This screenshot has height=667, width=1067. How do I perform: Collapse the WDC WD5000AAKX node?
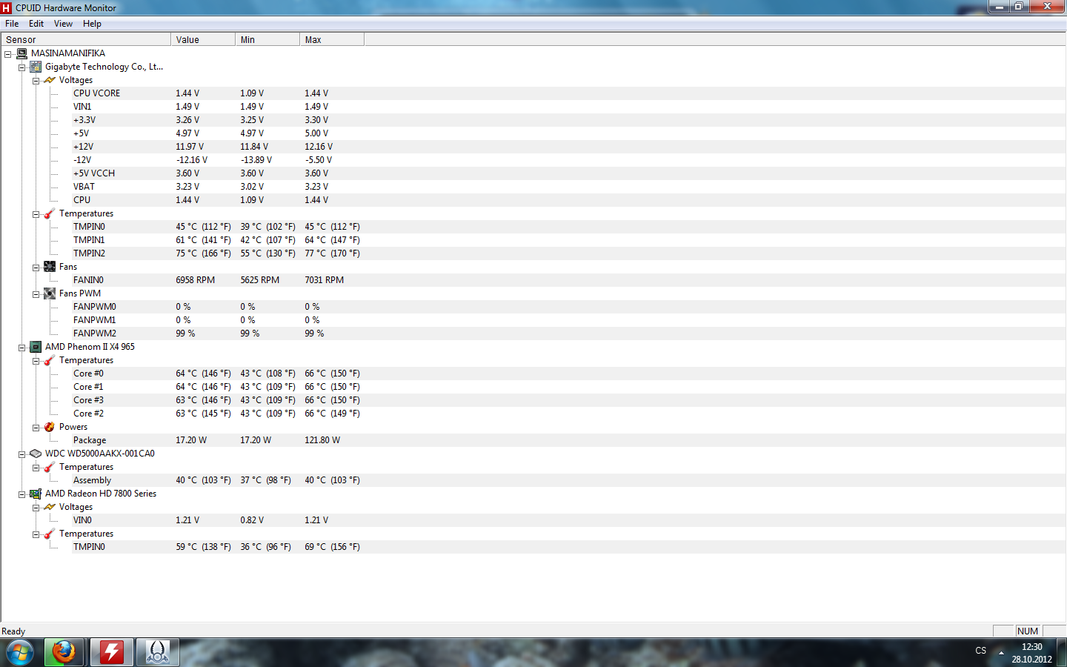[x=22, y=454]
